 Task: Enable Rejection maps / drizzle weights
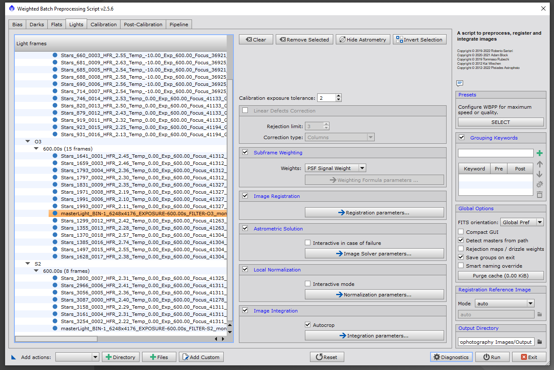(461, 249)
